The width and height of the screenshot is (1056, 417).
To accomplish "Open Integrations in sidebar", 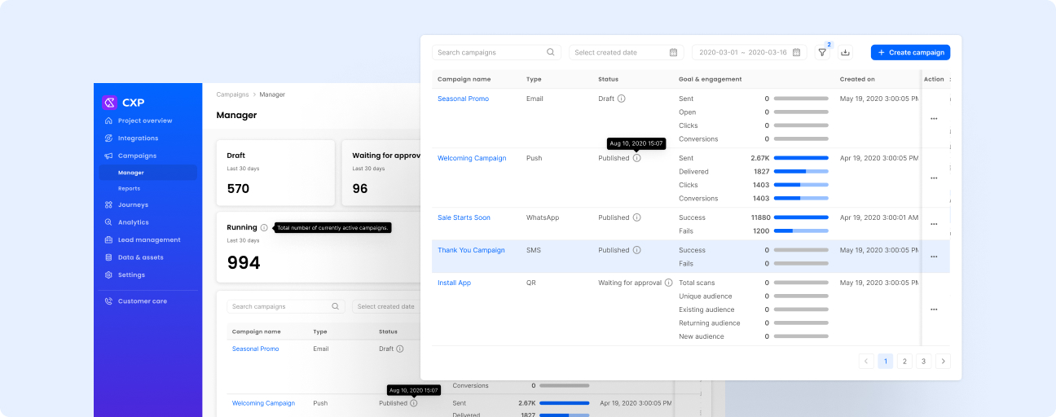I will tap(138, 138).
